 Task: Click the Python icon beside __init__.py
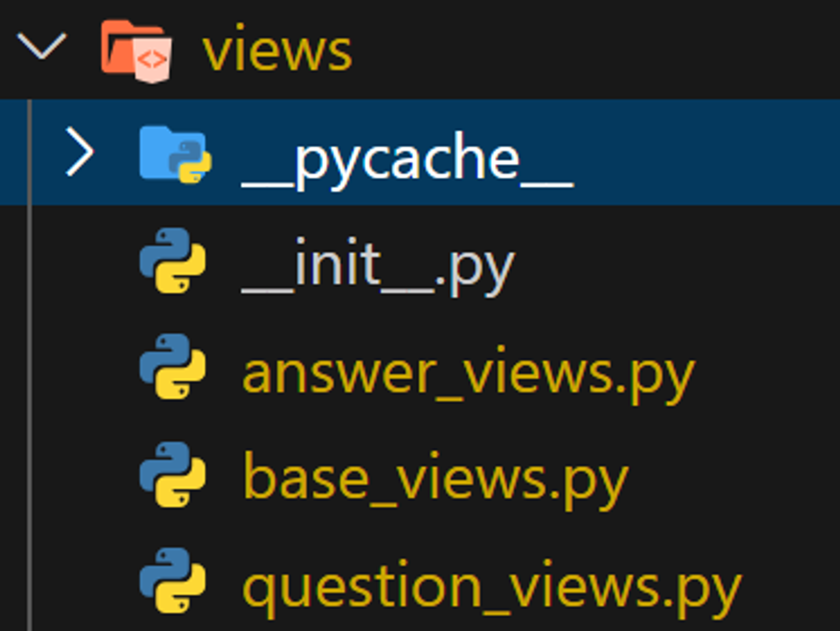point(173,260)
